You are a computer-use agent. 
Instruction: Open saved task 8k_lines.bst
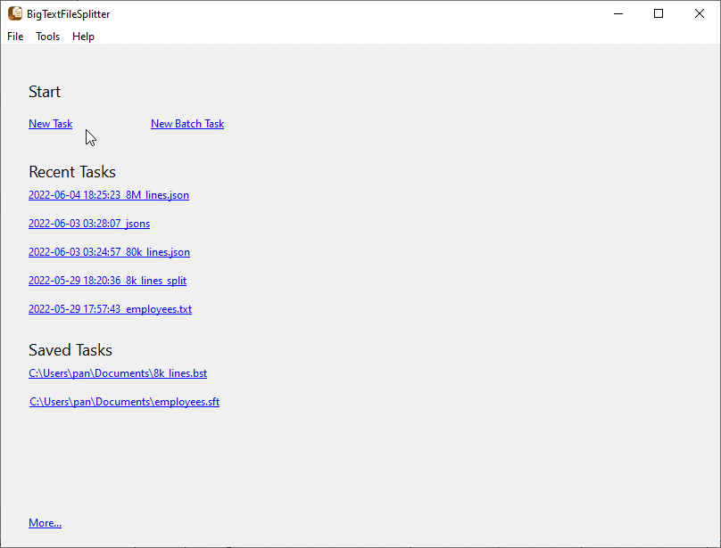pyautogui.click(x=118, y=373)
